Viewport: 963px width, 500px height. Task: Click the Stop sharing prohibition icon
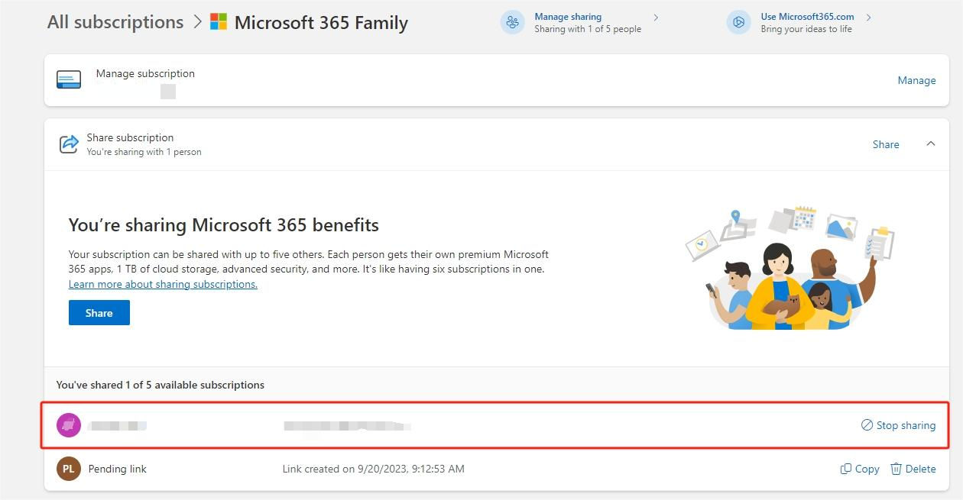tap(866, 425)
